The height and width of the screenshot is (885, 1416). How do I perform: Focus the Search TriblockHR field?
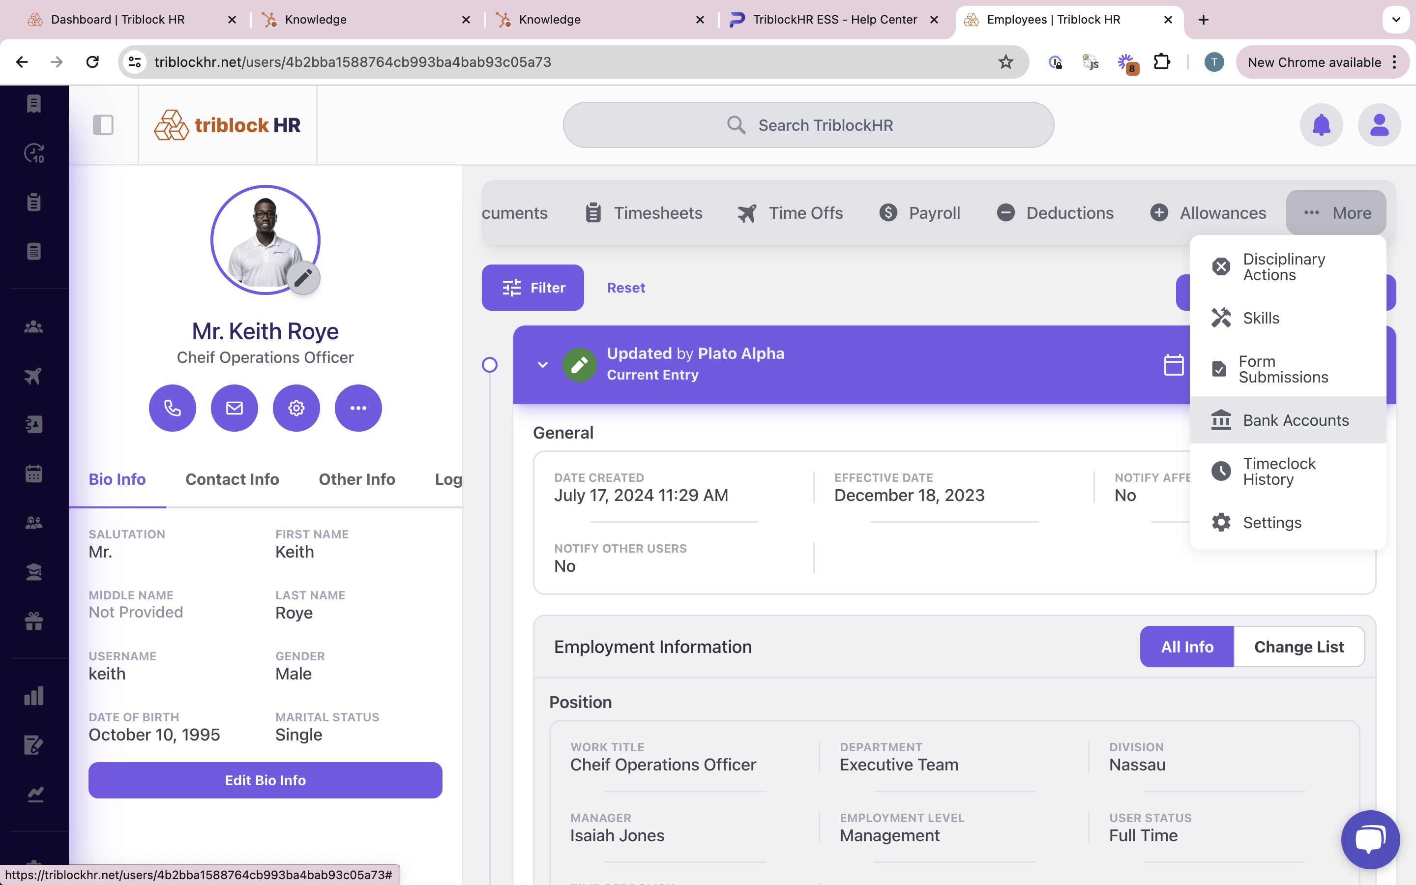pyautogui.click(x=808, y=125)
